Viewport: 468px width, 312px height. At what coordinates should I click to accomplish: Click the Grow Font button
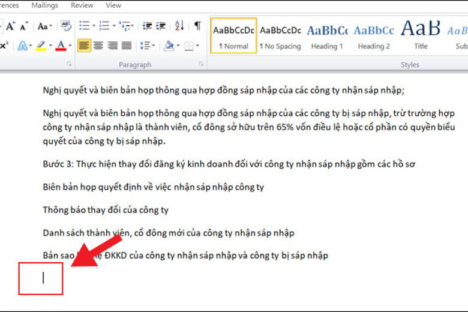tap(10, 26)
